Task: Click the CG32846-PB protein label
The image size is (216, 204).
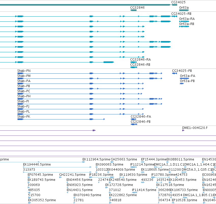Action: tap(141, 122)
